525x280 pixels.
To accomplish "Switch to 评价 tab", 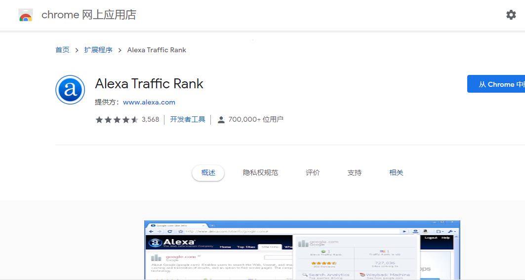I will pos(313,173).
